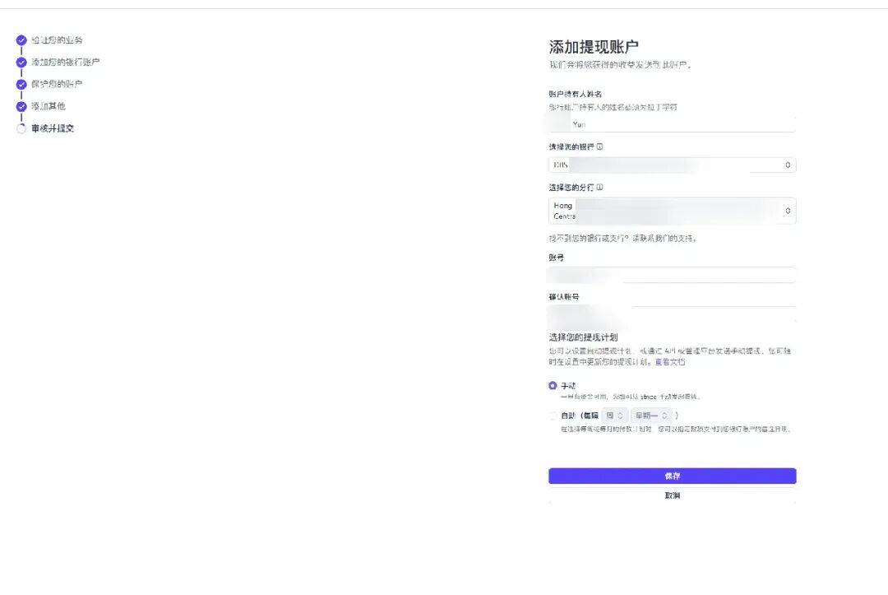Click the checkmark icon beside 添加其他 step
Screen dimensions: 888x595
click(x=21, y=106)
